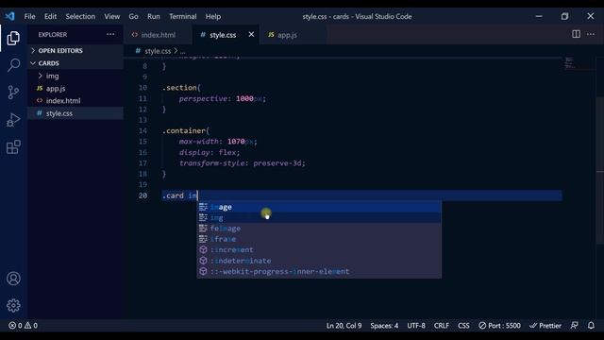Open the Source Control view
Screen dimensions: 604x340
(x=13, y=93)
